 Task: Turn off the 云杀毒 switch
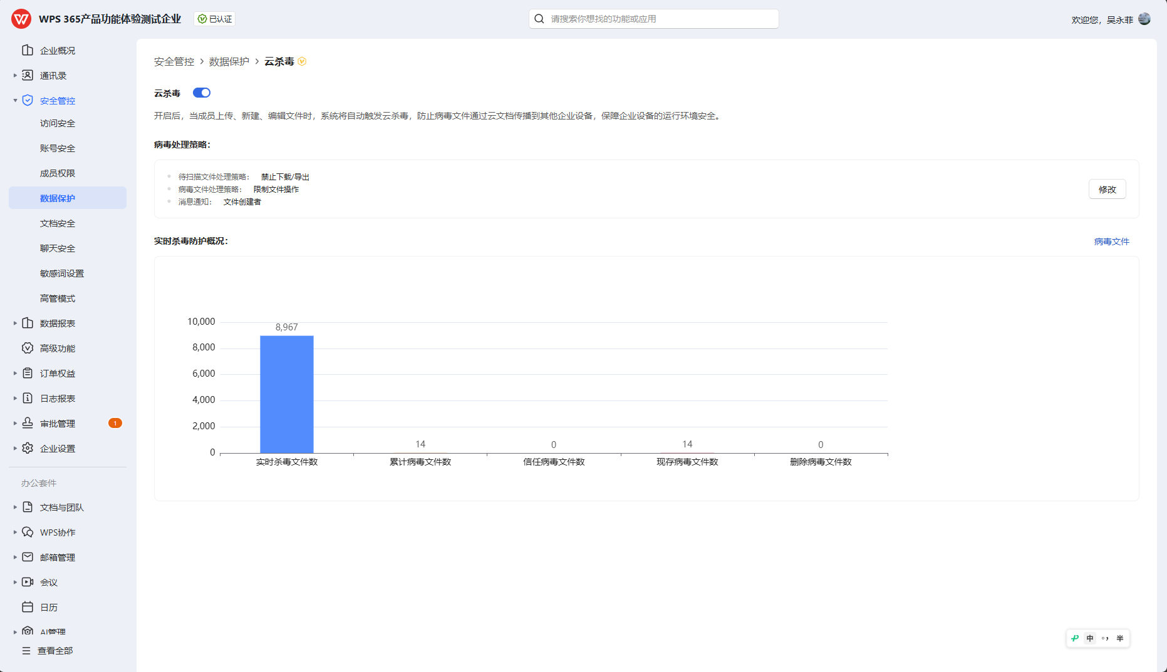[x=202, y=93]
